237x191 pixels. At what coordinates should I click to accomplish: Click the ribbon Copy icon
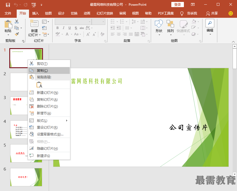coord(16,28)
